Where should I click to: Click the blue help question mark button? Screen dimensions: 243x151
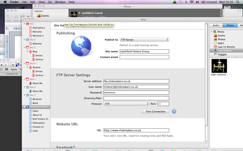[174, 111]
